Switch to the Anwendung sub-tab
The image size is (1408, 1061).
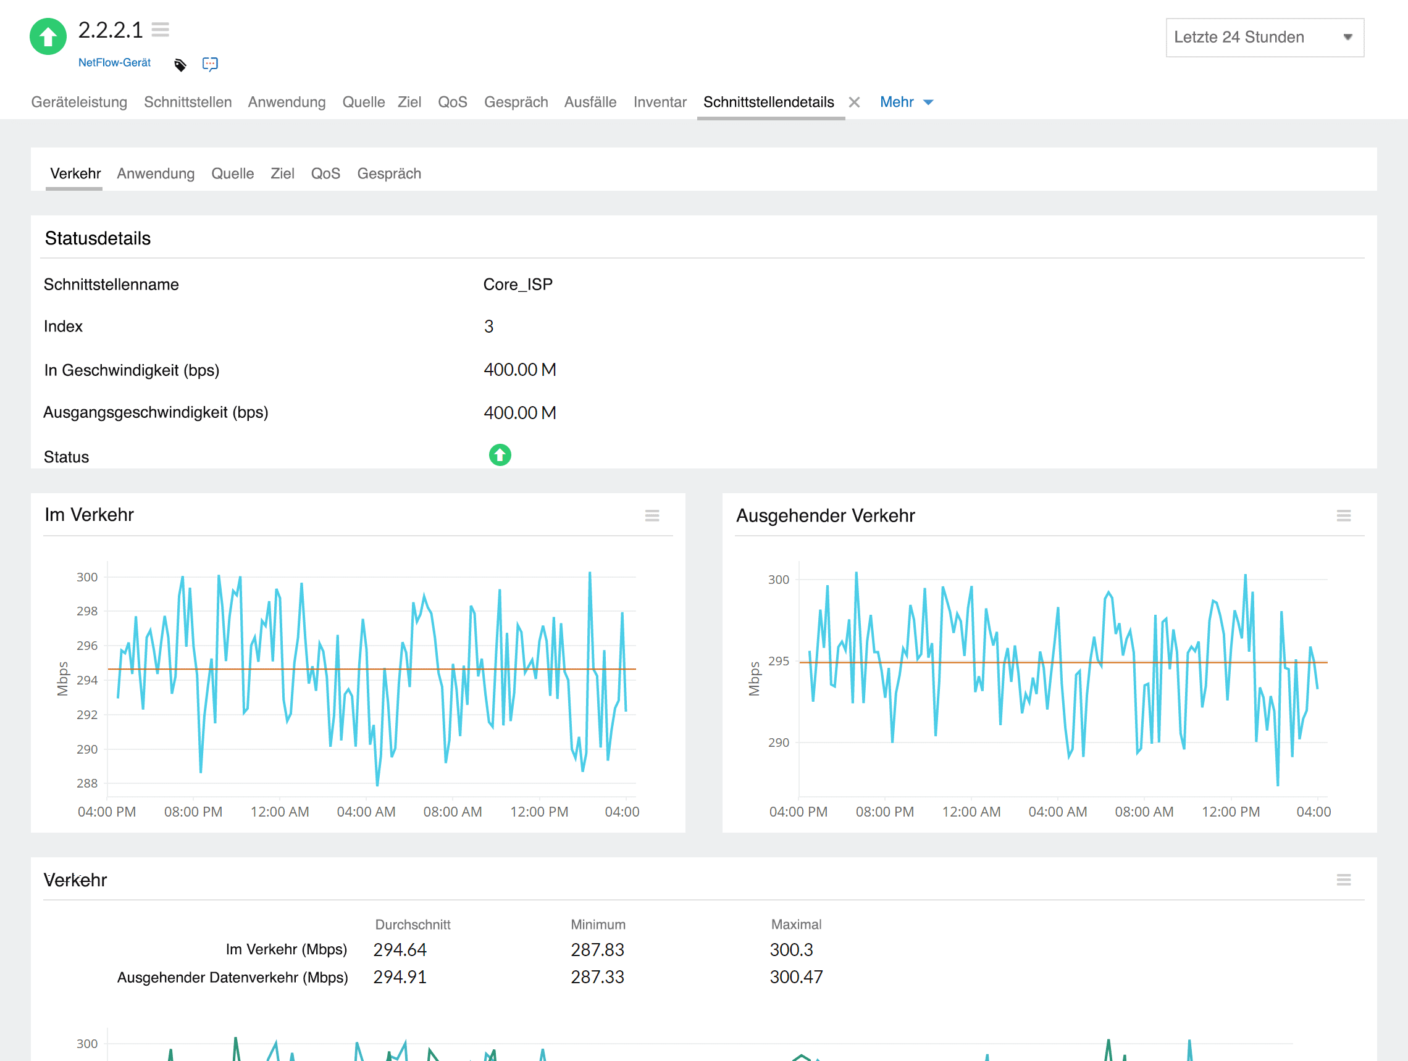coord(156,173)
